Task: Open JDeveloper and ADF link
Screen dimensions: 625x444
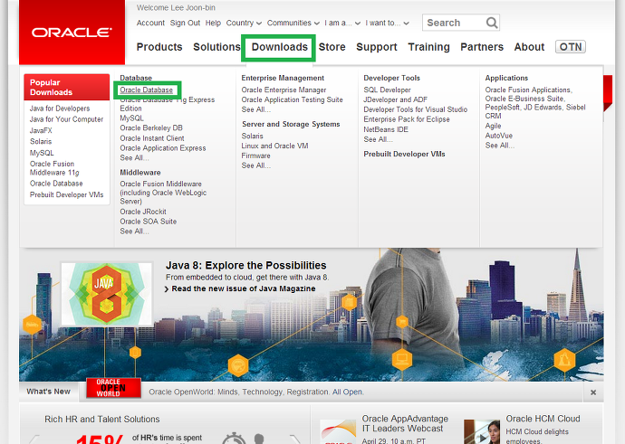Action: (396, 99)
